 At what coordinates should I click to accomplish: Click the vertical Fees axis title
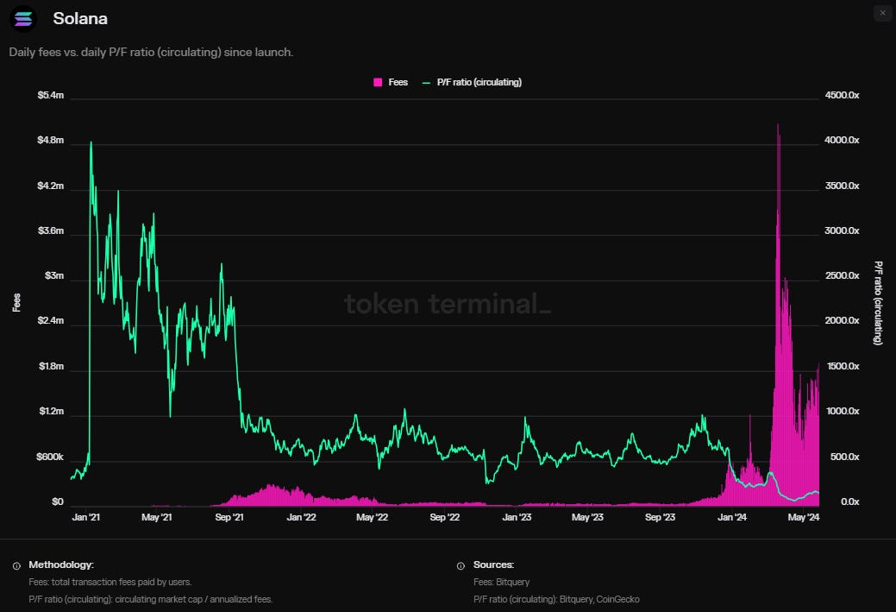pos(16,303)
